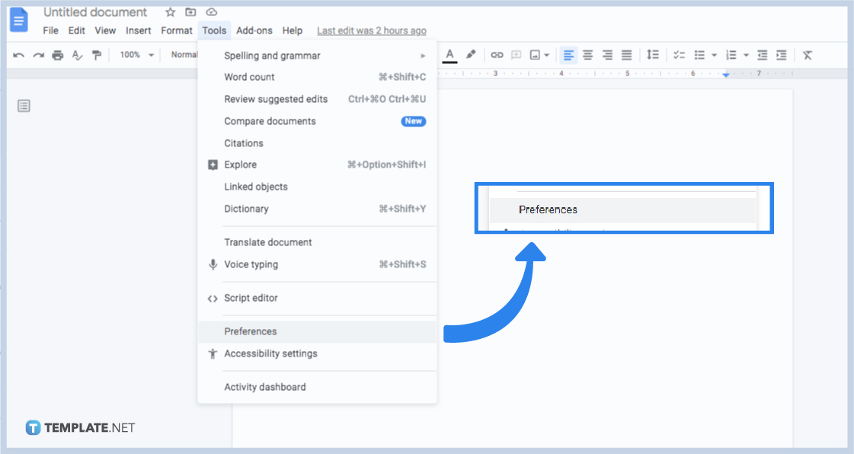The height and width of the screenshot is (454, 854).
Task: Add a comment with the comment icon
Action: tap(517, 55)
